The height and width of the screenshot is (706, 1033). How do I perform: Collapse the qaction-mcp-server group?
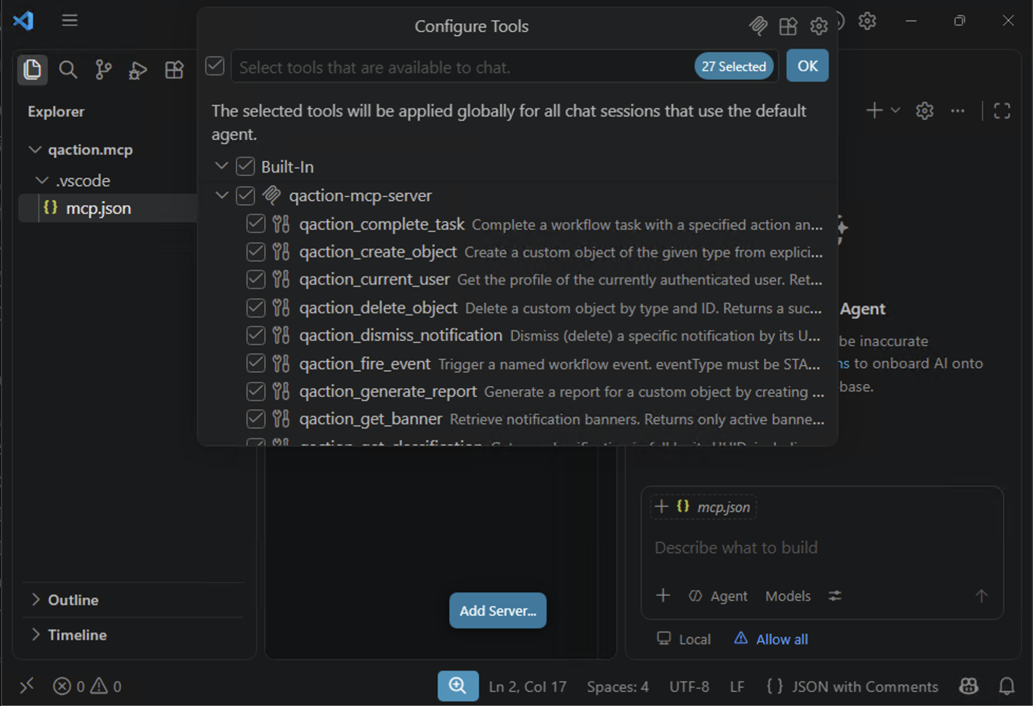tap(222, 195)
